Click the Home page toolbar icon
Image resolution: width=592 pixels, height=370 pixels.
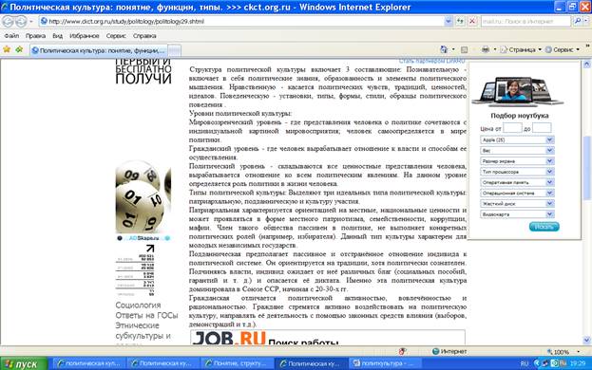point(444,49)
